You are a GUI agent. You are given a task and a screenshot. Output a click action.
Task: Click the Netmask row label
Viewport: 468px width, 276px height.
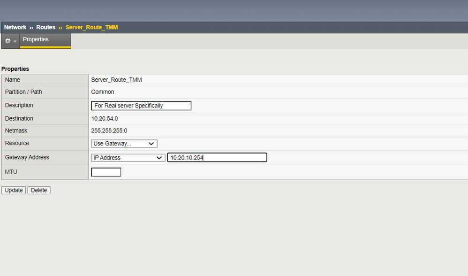(x=16, y=130)
